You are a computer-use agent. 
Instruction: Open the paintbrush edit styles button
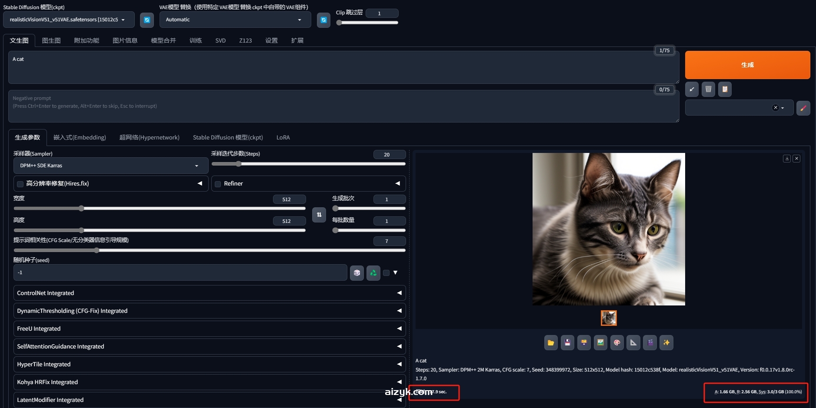click(x=803, y=108)
